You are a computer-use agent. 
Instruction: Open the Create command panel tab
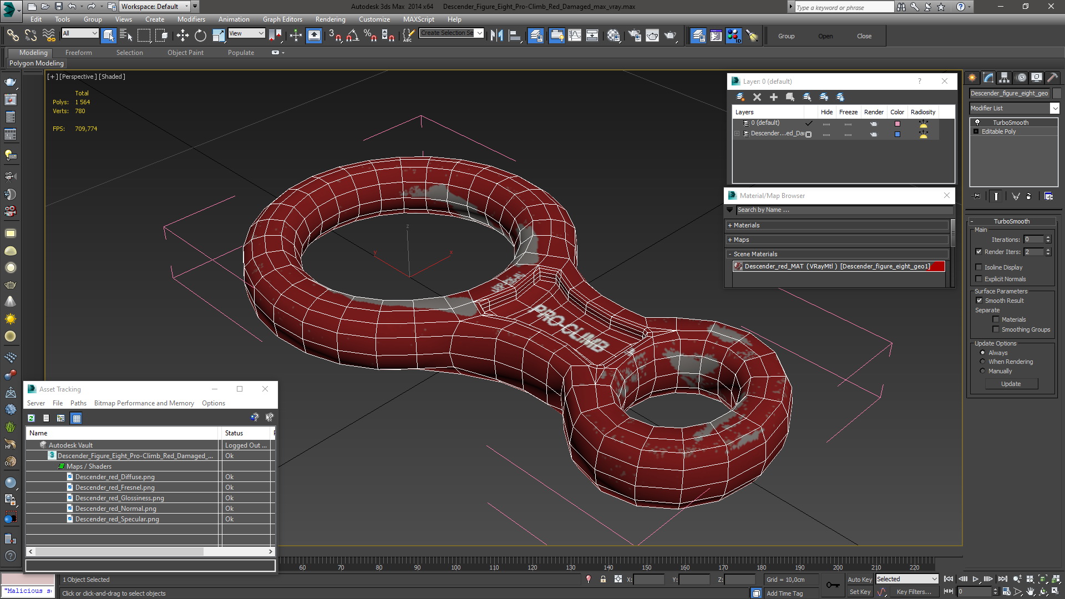pyautogui.click(x=972, y=78)
